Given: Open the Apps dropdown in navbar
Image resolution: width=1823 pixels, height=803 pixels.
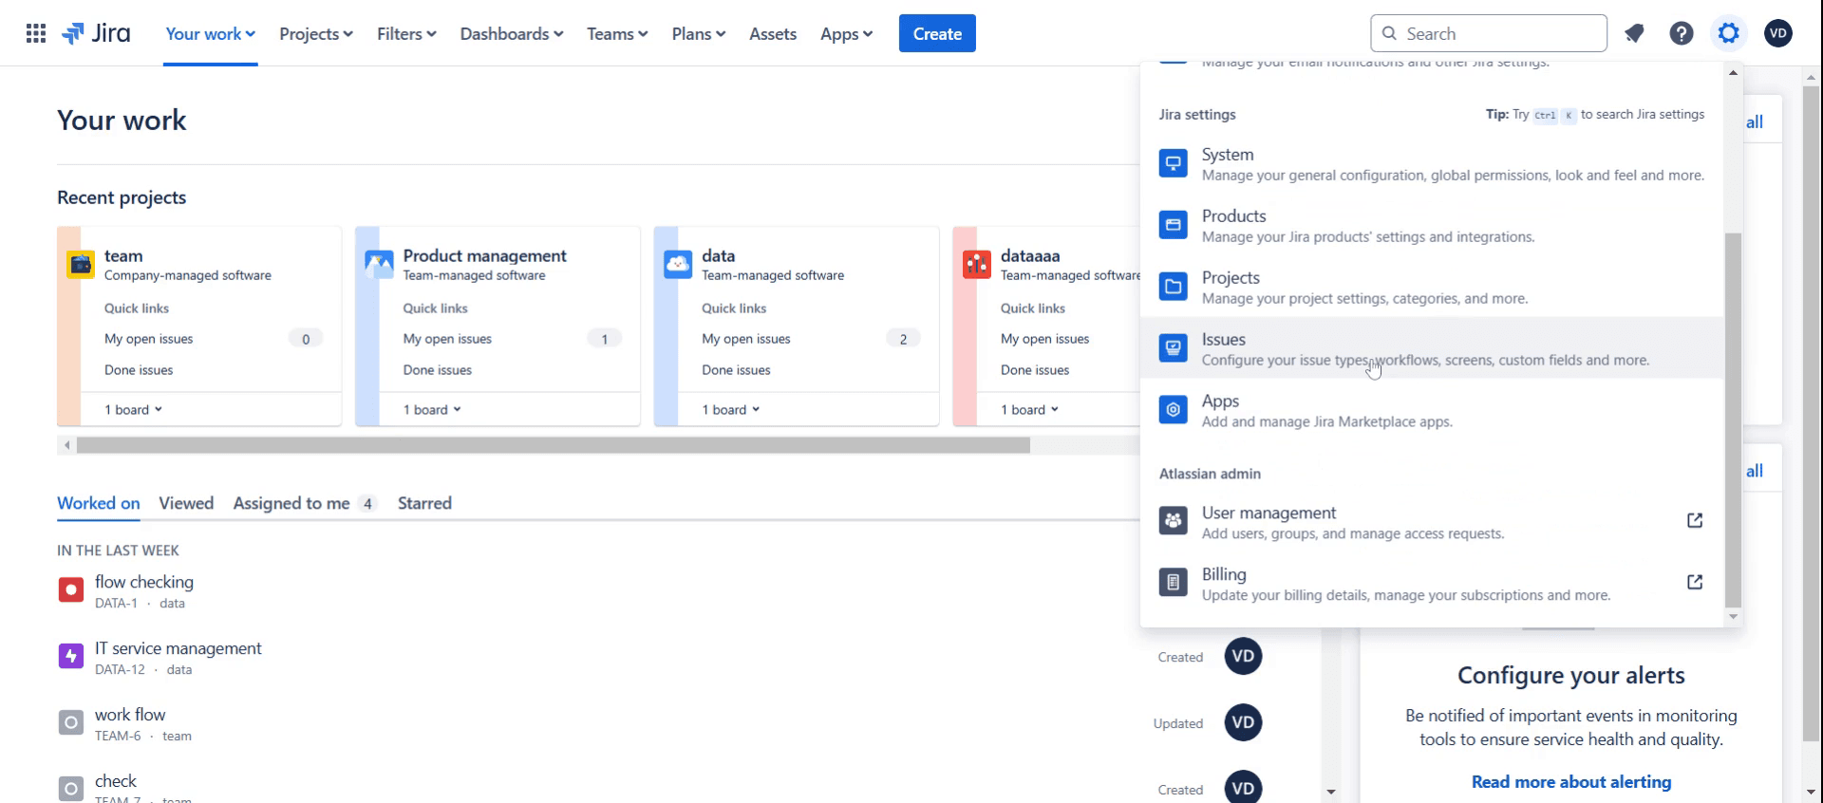Looking at the screenshot, I should pyautogui.click(x=846, y=34).
